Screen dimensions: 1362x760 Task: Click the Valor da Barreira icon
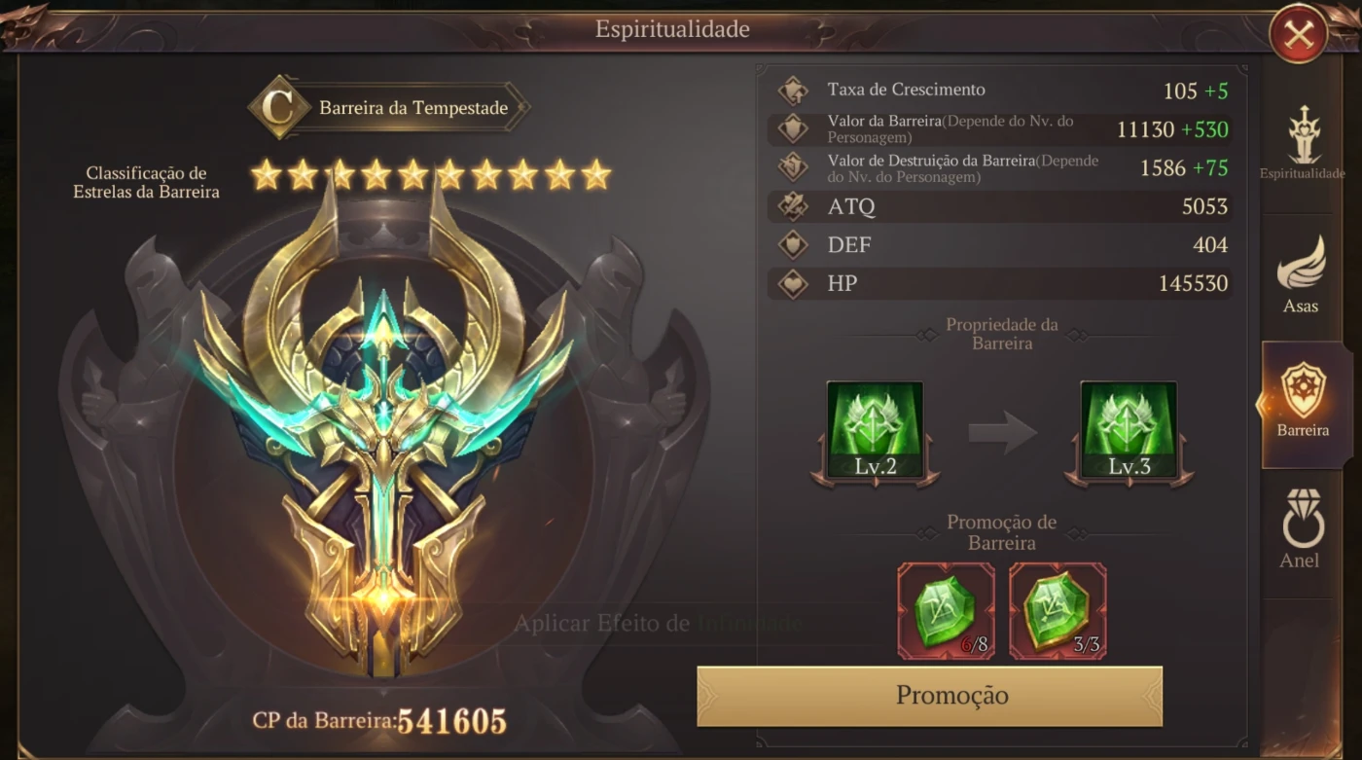pos(793,128)
